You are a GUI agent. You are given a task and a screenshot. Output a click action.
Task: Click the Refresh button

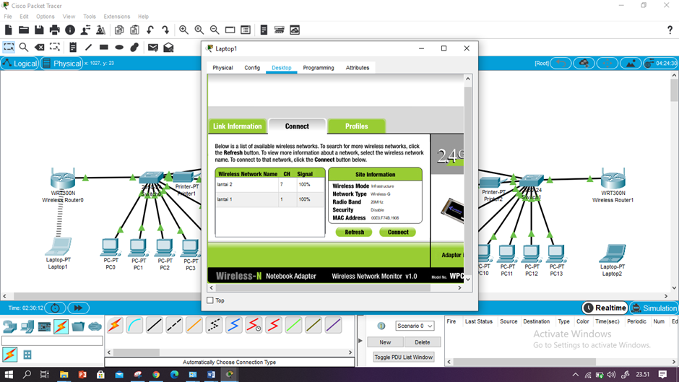[354, 232]
